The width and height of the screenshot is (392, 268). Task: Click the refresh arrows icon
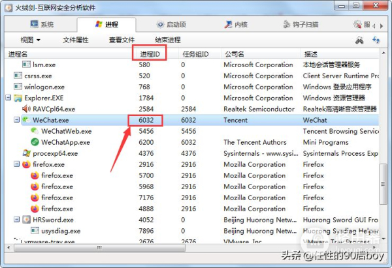376,40
